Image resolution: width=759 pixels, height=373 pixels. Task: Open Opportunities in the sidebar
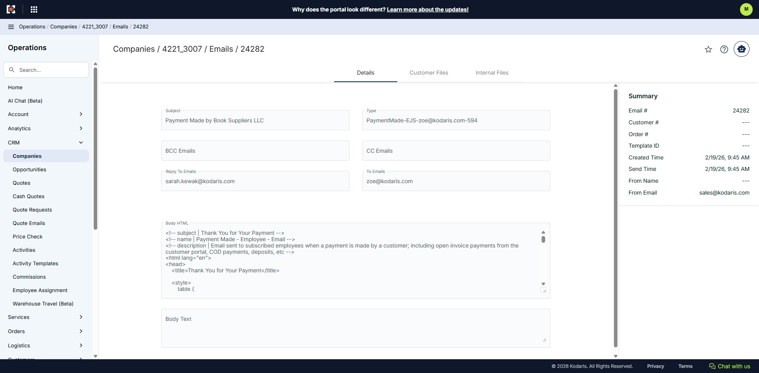point(46,169)
